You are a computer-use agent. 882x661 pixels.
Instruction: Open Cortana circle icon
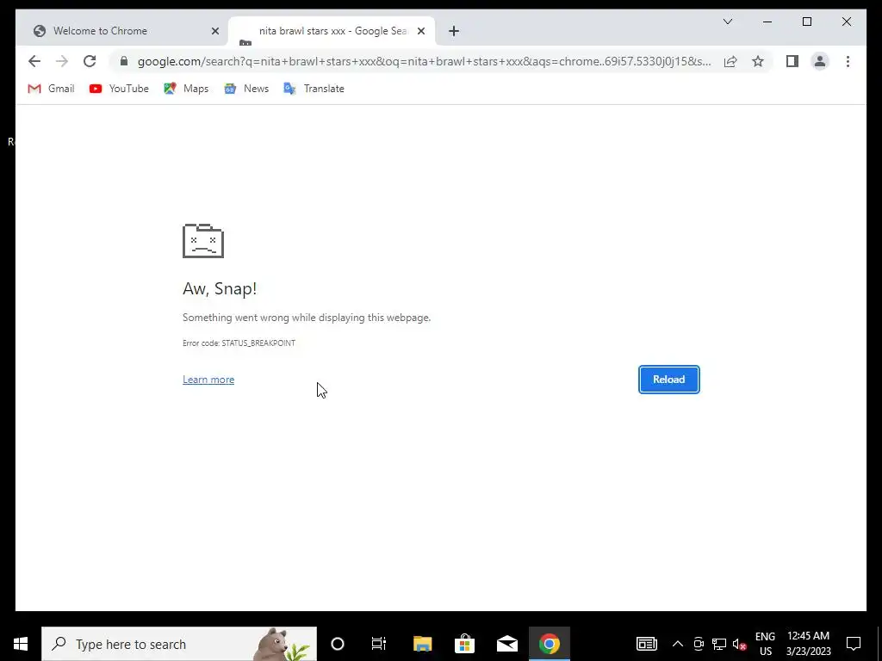(337, 644)
